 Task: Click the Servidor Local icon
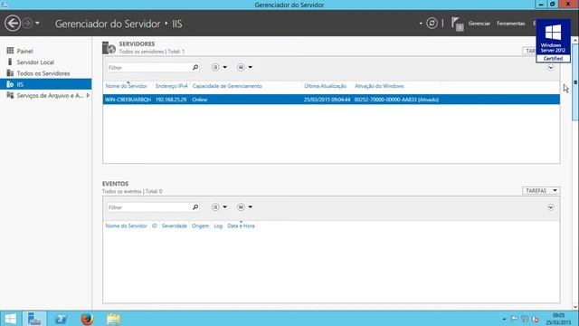(x=10, y=62)
